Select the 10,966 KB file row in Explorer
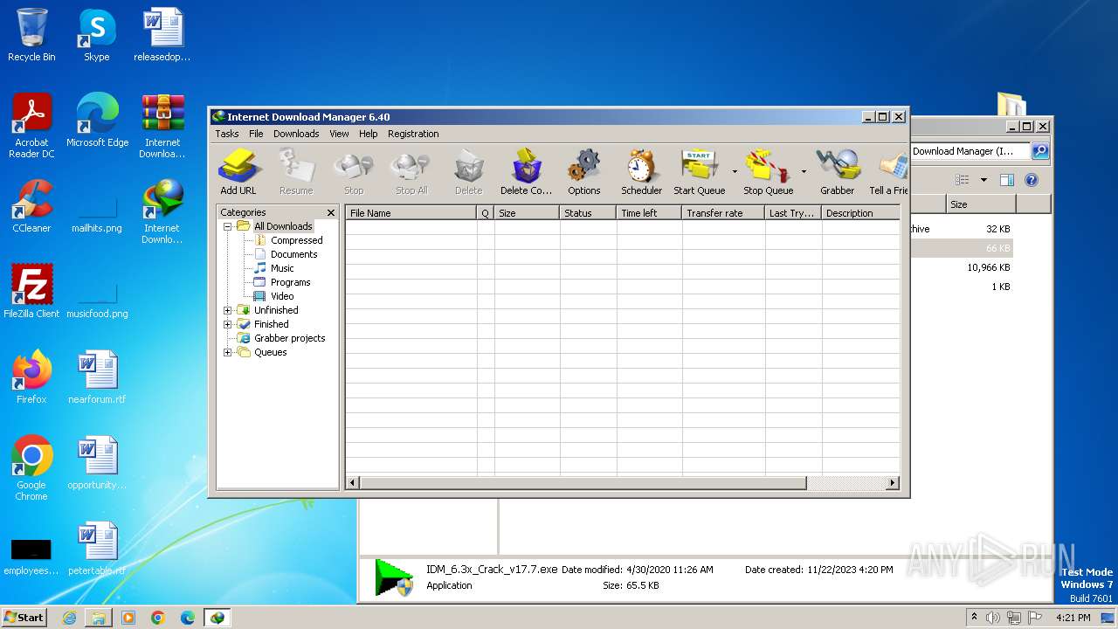 pyautogui.click(x=961, y=267)
